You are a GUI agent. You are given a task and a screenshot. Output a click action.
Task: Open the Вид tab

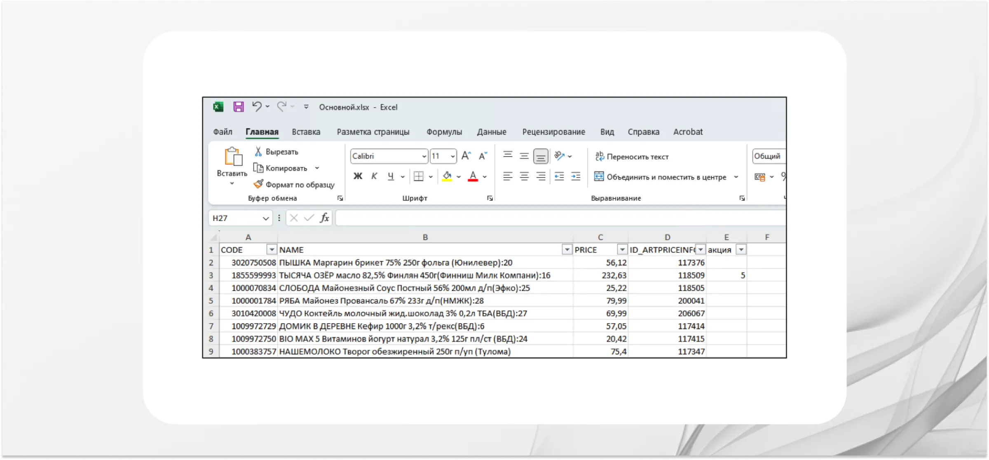click(607, 132)
